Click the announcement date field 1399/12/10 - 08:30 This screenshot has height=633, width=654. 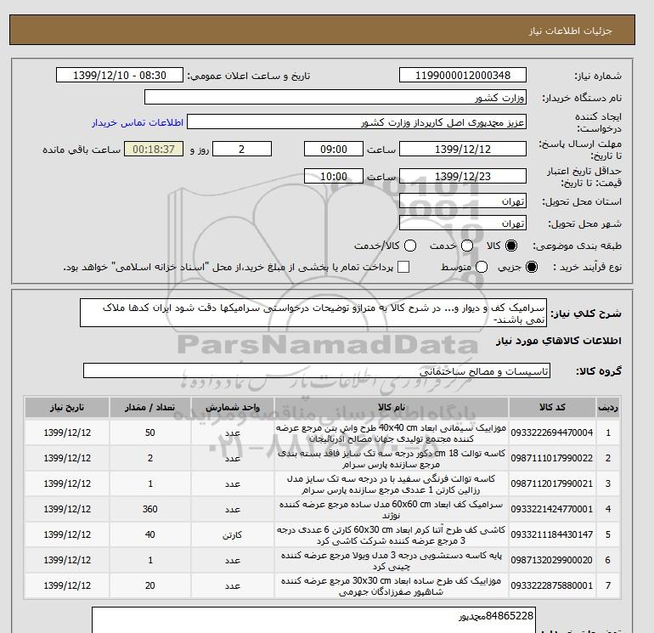pos(119,75)
